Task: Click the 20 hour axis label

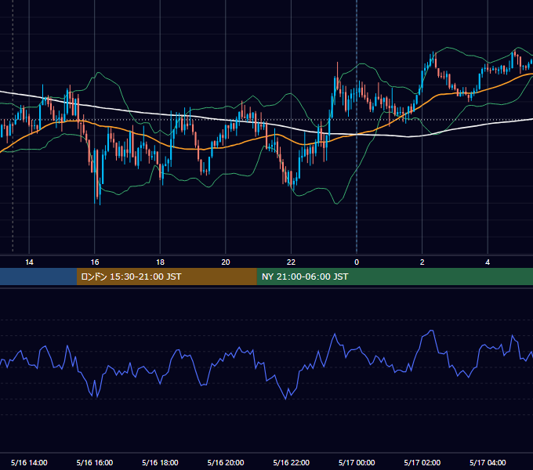Action: point(226,262)
